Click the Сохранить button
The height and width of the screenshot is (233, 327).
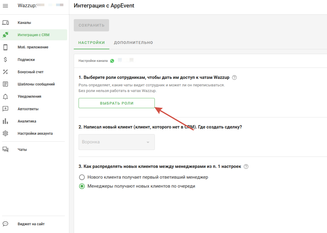pyautogui.click(x=91, y=25)
